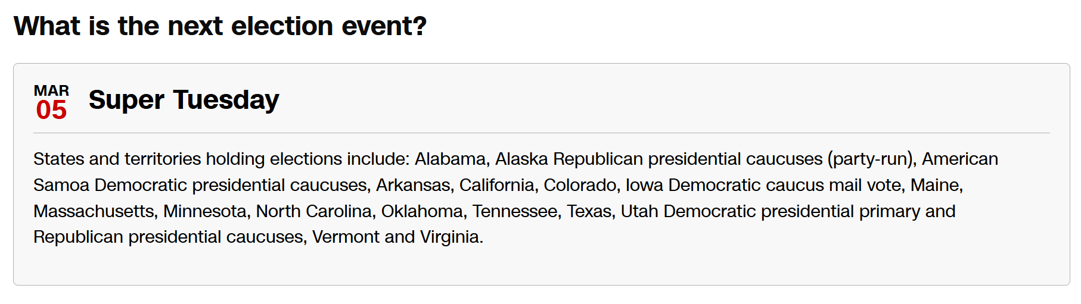Click 'Minnesota' in the states list
The image size is (1081, 304).
pos(205,211)
